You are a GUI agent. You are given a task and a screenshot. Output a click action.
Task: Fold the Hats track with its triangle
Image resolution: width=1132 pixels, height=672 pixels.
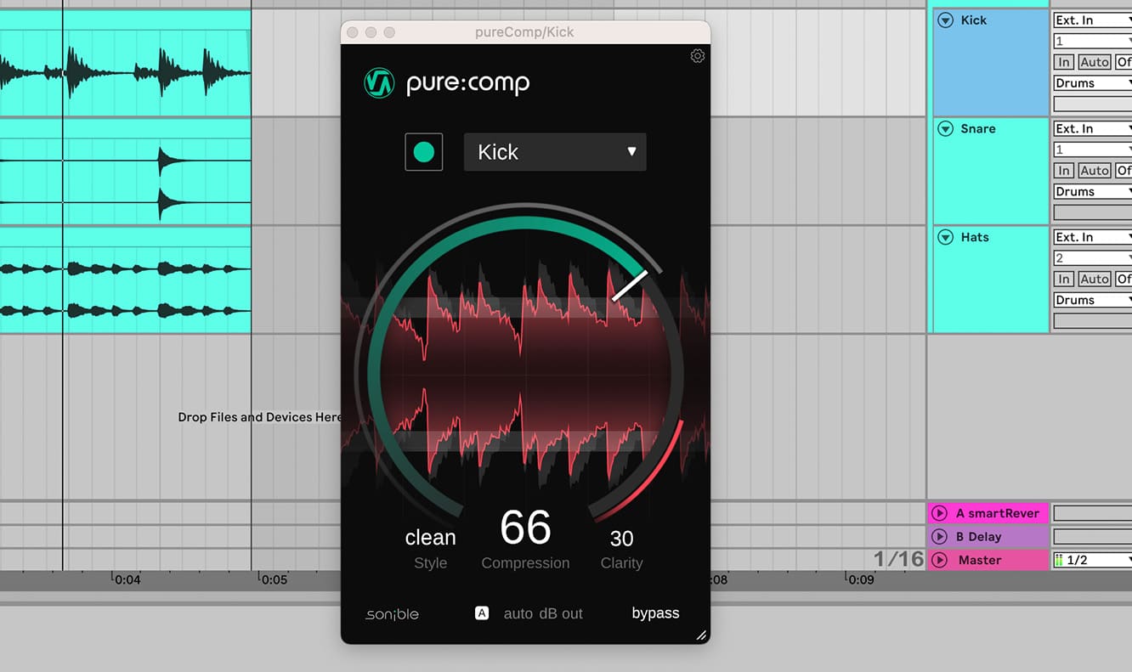(945, 238)
